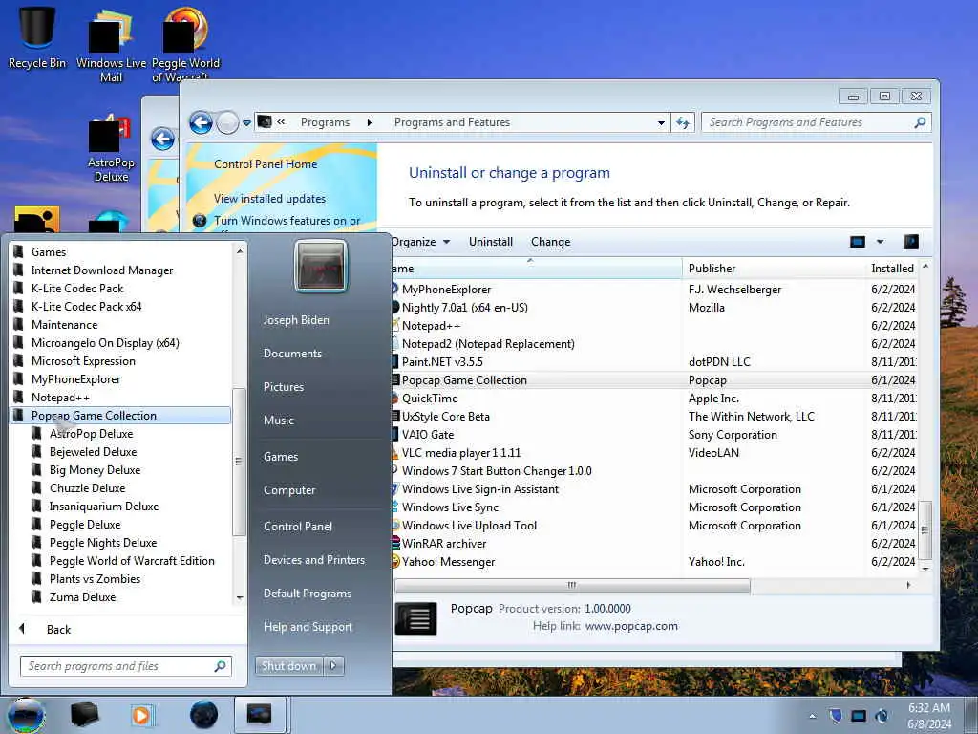The image size is (978, 734).
Task: Click breadcrumb arrow after Programs
Action: pos(370,122)
